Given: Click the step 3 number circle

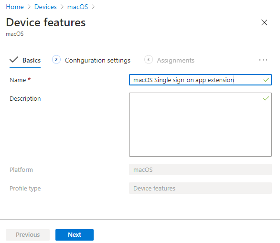Looking at the screenshot, I should tap(149, 60).
